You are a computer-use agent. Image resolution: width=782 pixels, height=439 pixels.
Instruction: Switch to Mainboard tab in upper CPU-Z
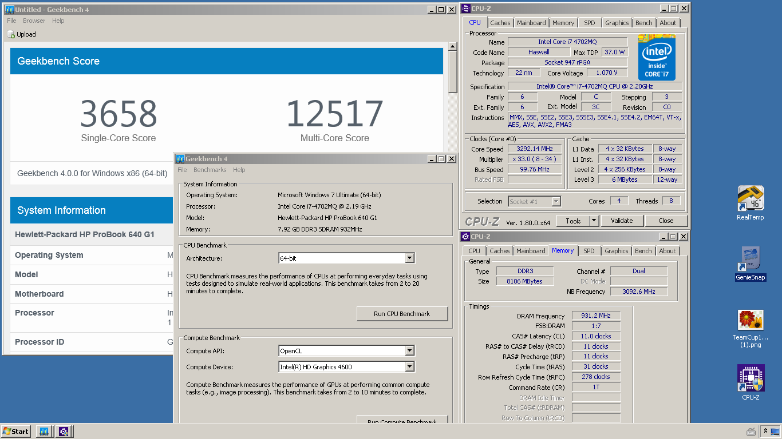(x=531, y=23)
